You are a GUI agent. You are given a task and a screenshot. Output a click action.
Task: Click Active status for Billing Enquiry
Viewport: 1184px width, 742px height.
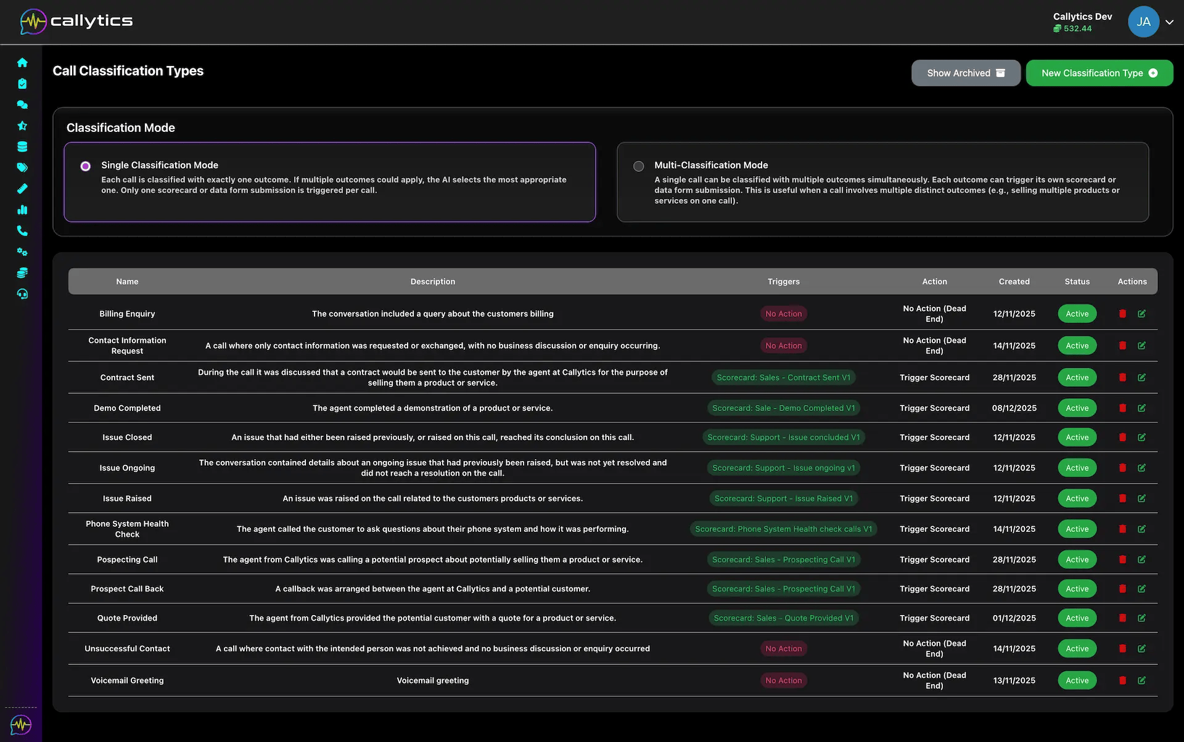pyautogui.click(x=1077, y=314)
